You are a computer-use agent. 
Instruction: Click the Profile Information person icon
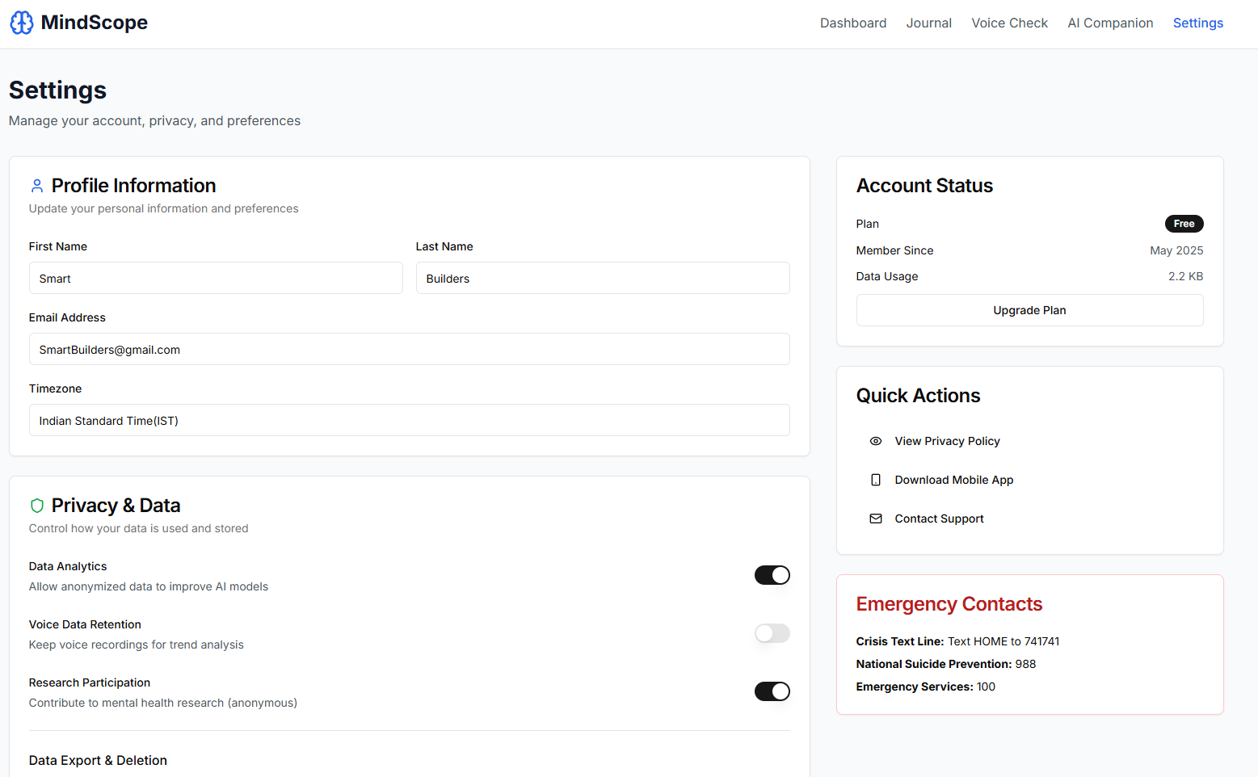coord(37,186)
